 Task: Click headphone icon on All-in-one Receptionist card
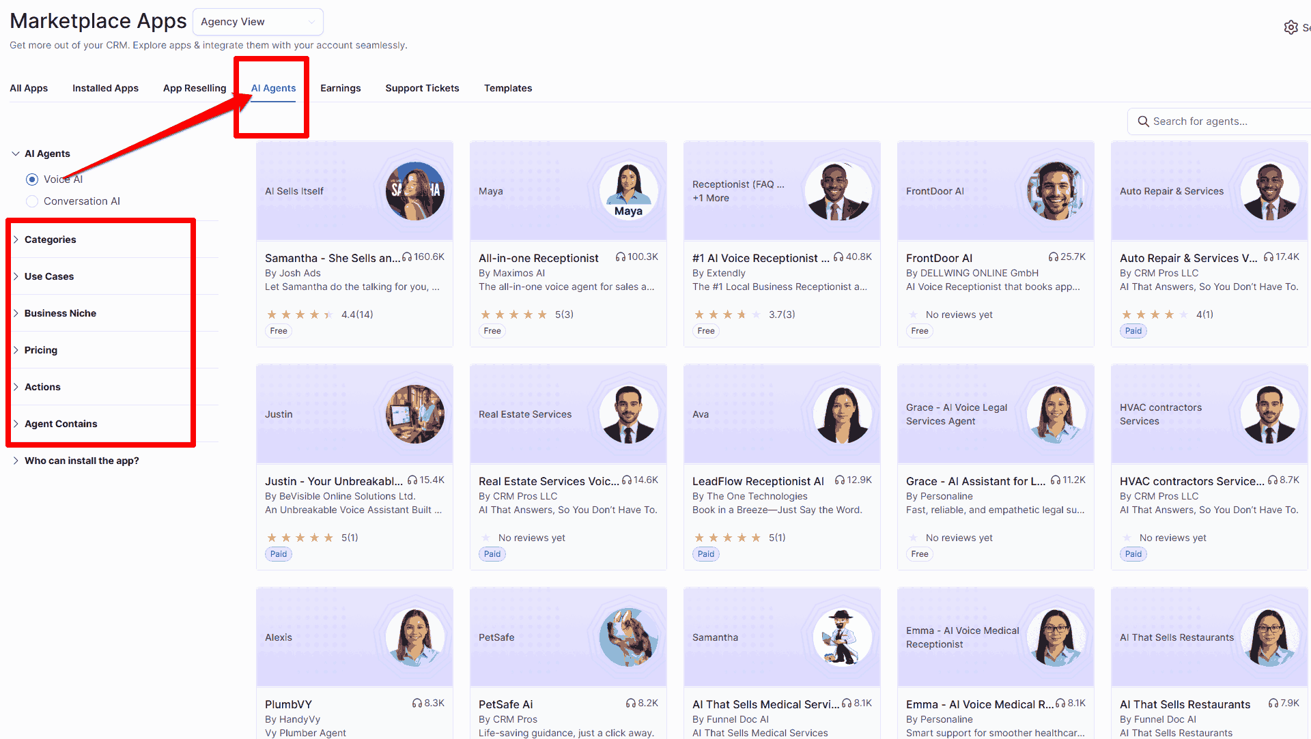tap(621, 257)
